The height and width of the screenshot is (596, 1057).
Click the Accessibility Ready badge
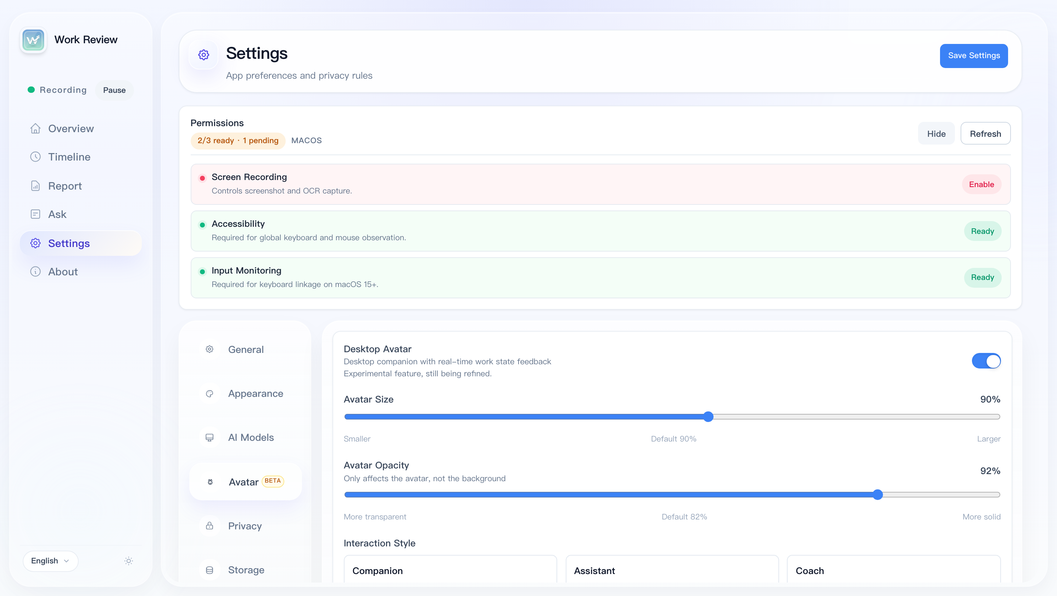pos(982,231)
